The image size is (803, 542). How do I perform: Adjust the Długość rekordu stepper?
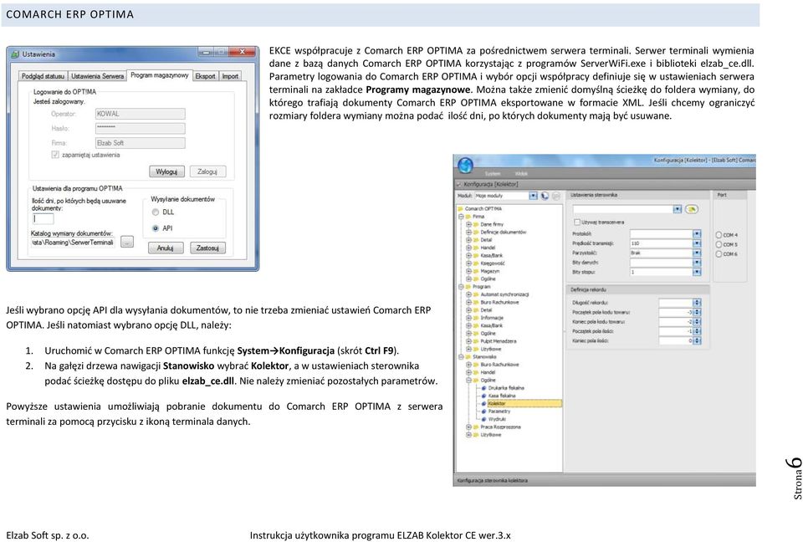coord(696,303)
